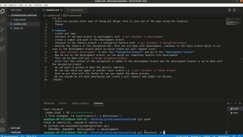Click the github.com:Alaska01/gitmergefolder.git terminal text
This screenshot has width=243, height=137.
79,126
